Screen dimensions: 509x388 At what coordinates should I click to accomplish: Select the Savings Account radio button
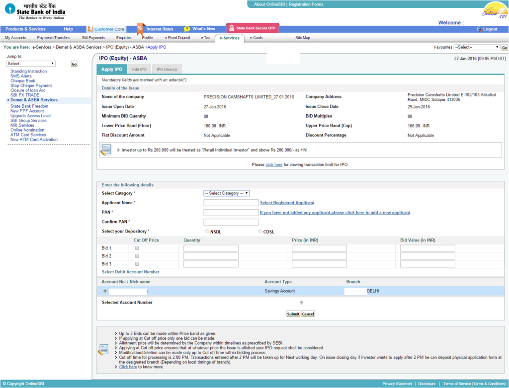click(105, 291)
